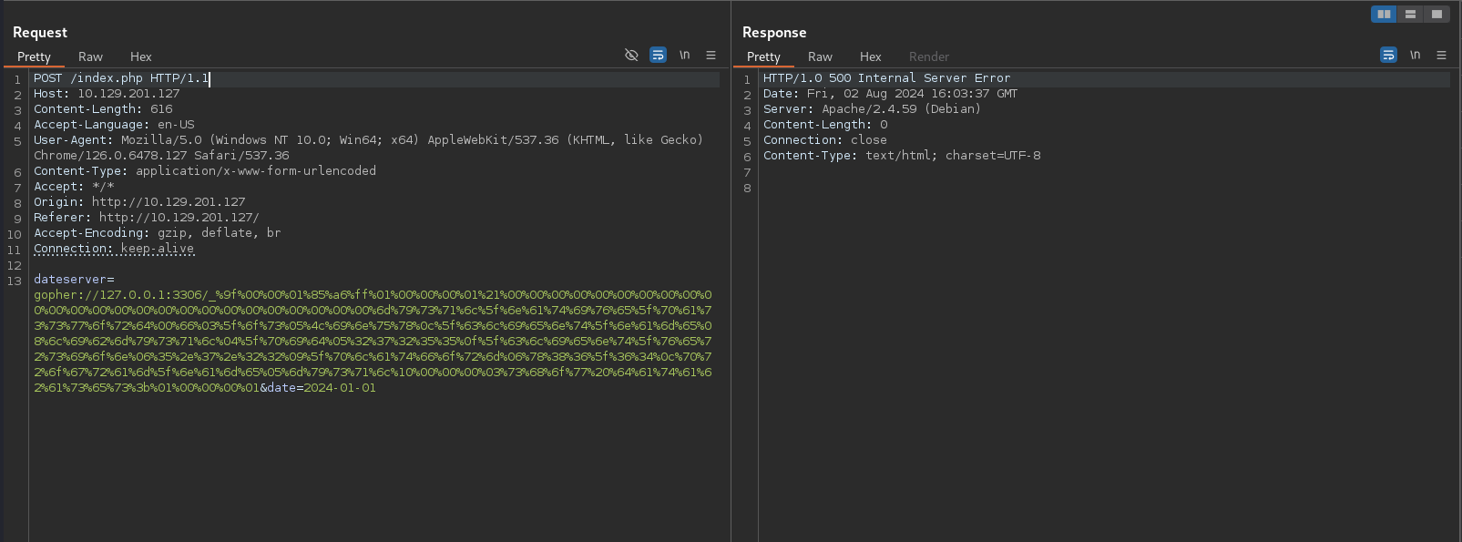Screen dimensions: 1462x542
Task: Show non-printable \n characters in Response
Action: click(x=1415, y=56)
